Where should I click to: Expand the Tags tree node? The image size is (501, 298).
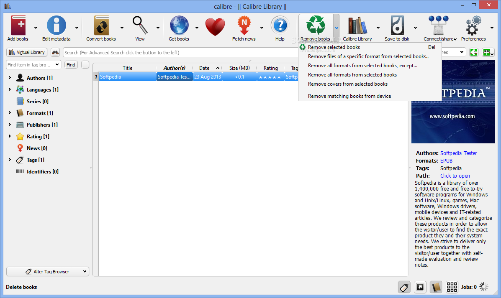10,160
